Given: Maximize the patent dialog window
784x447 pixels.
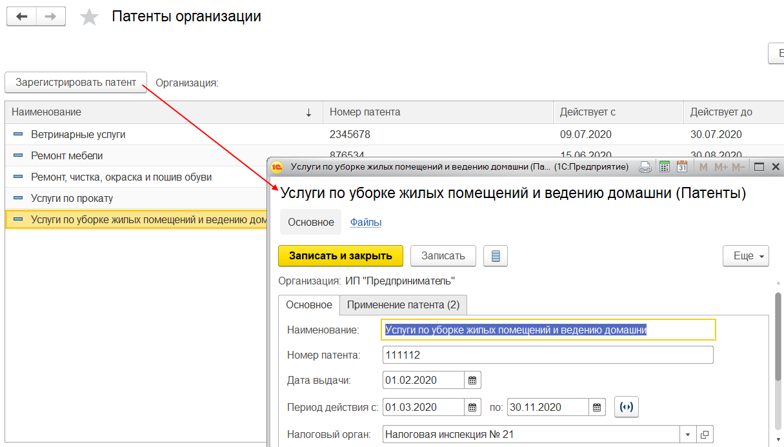Looking at the screenshot, I should click(759, 167).
